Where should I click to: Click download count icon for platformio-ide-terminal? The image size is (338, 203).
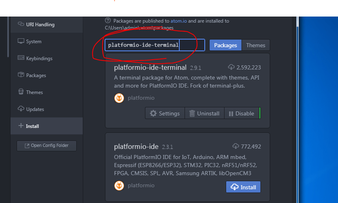pos(231,67)
